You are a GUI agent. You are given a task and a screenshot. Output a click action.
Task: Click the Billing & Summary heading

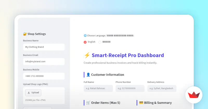(x=158, y=103)
